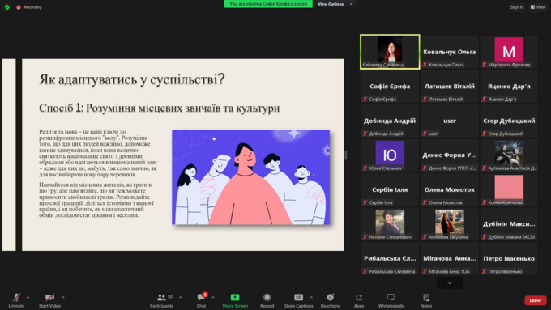551x310 pixels.
Task: Open the View Options dropdown
Action: click(x=335, y=4)
